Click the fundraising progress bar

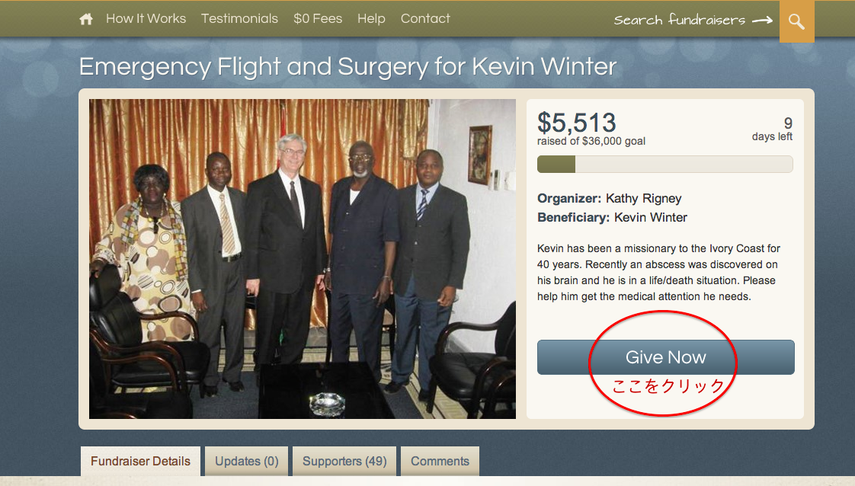tap(664, 164)
